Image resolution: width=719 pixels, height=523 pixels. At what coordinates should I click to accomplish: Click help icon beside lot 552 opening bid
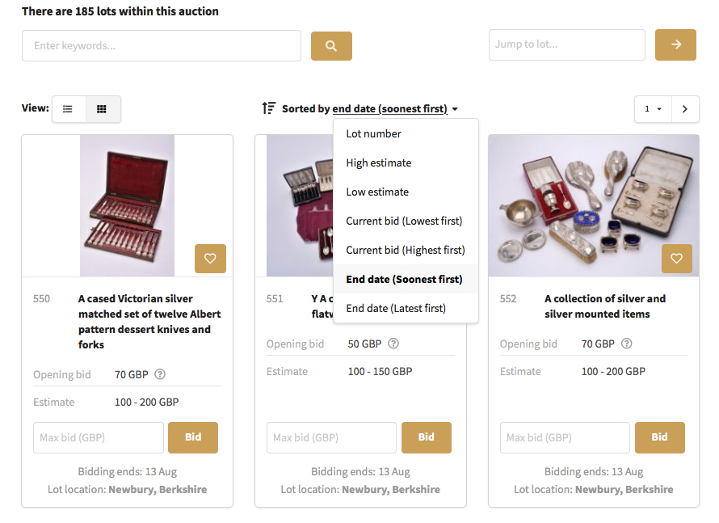click(627, 344)
